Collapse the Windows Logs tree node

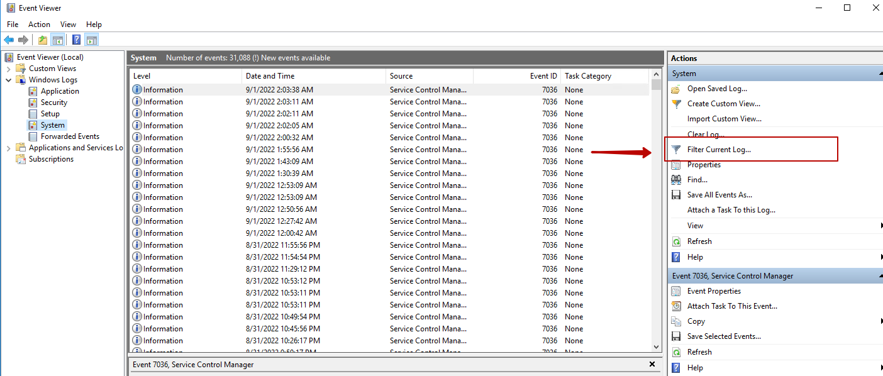click(9, 80)
